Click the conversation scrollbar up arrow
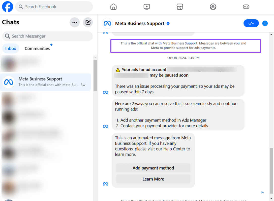Viewport: 274px width, 201px height. [x=271, y=34]
